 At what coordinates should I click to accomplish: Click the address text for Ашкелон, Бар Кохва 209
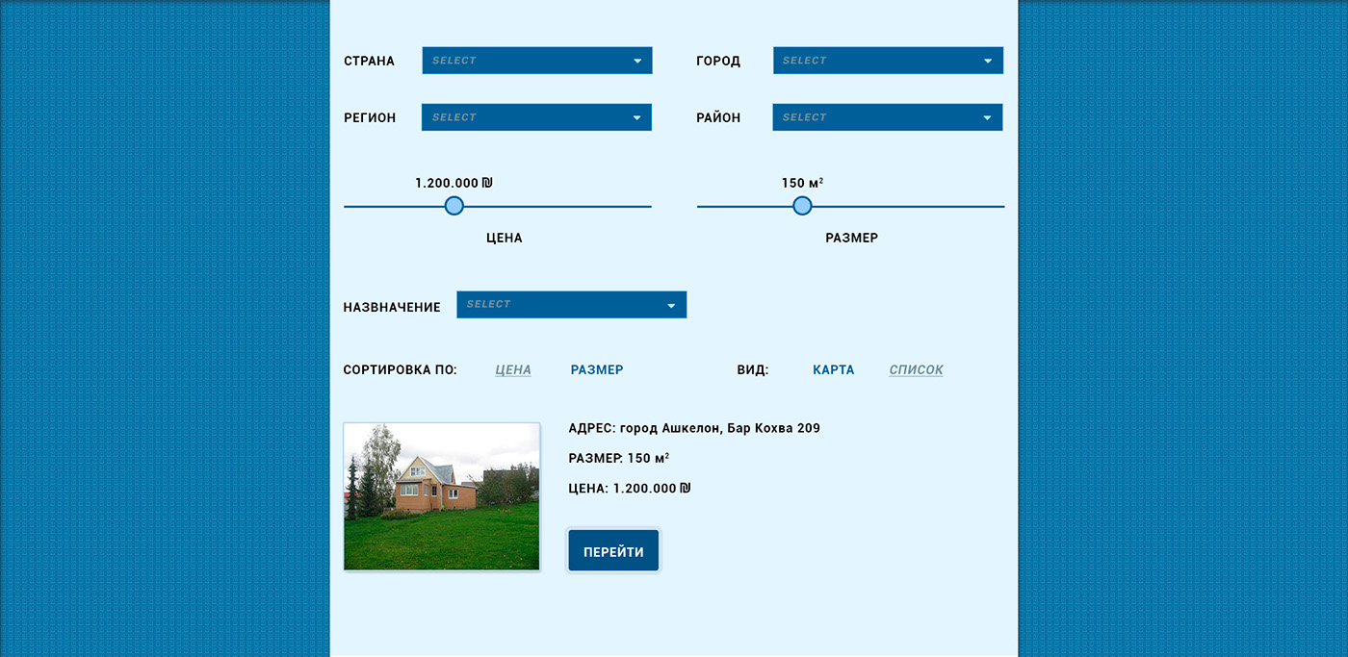[x=694, y=428]
